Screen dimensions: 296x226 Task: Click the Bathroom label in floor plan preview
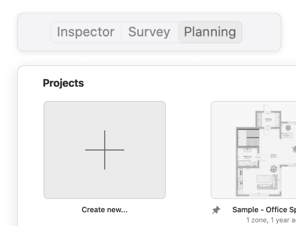[x=248, y=157]
